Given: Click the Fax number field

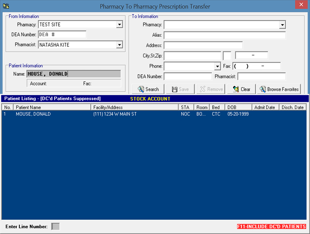Looking at the screenshot, I should [257, 66].
